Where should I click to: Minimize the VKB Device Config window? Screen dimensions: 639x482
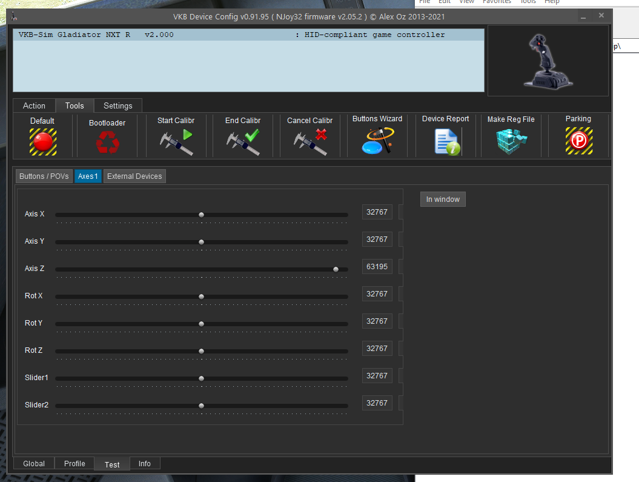(x=583, y=17)
